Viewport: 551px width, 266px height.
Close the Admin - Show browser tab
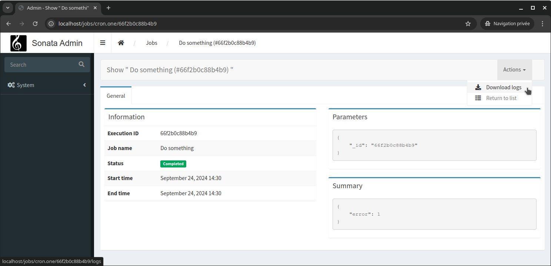pos(96,8)
